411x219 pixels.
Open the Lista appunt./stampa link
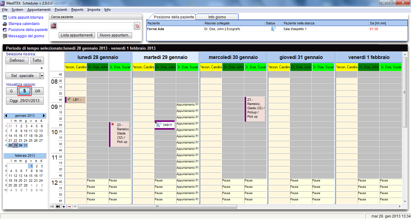[26, 17]
